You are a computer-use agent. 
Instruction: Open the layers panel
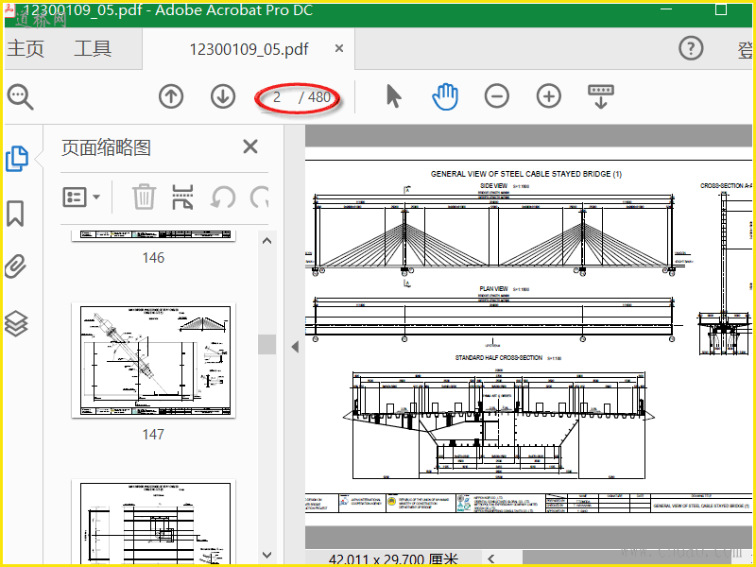(16, 323)
